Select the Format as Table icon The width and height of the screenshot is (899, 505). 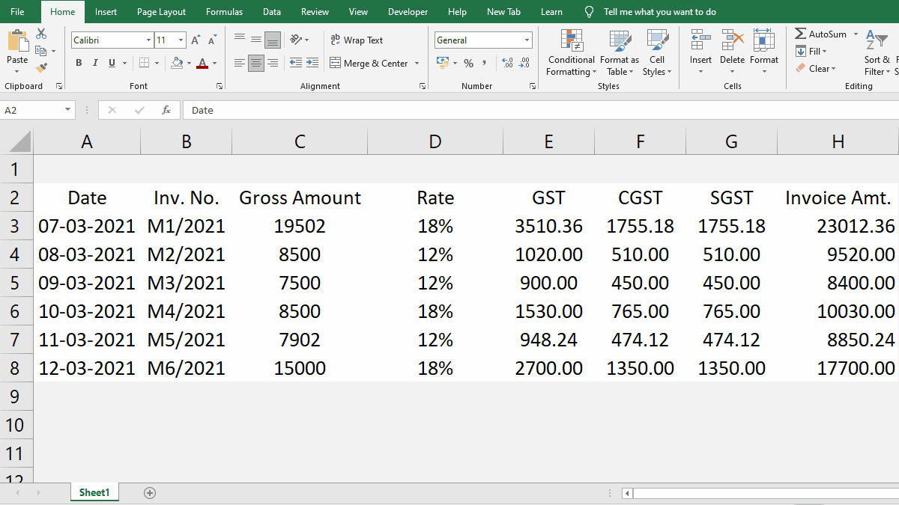[619, 52]
